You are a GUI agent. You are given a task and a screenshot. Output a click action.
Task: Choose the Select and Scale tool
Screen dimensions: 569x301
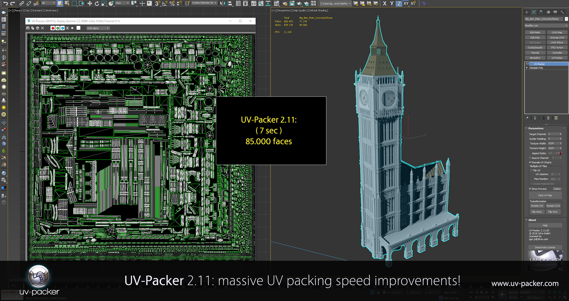[104, 3]
